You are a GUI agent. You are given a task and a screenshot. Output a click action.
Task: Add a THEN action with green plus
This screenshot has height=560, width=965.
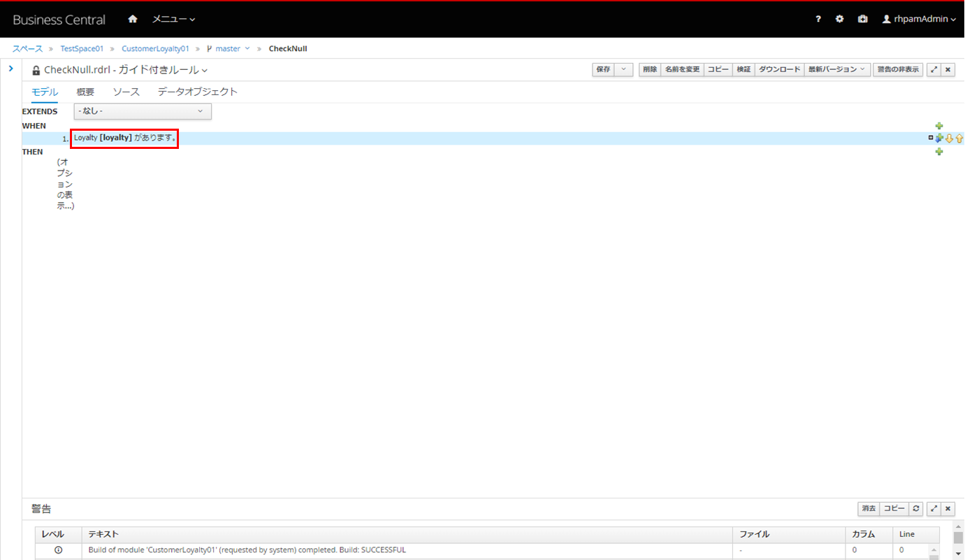click(x=939, y=152)
